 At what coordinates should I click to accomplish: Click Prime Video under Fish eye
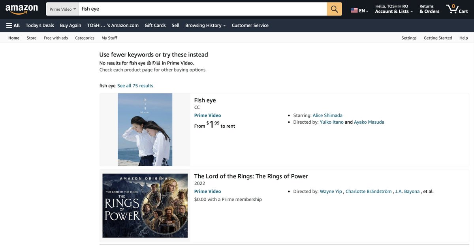point(207,115)
